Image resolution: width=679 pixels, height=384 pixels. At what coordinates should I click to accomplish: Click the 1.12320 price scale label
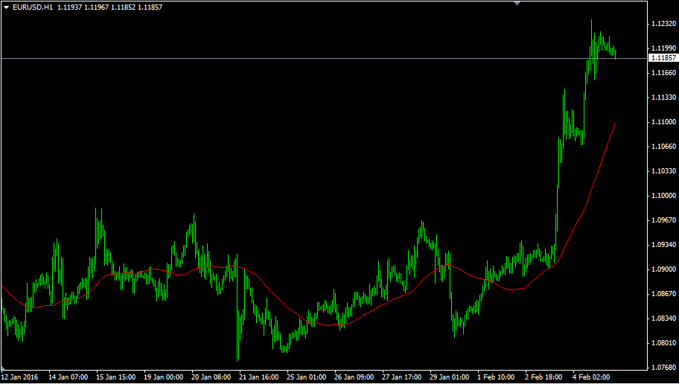pyautogui.click(x=663, y=24)
